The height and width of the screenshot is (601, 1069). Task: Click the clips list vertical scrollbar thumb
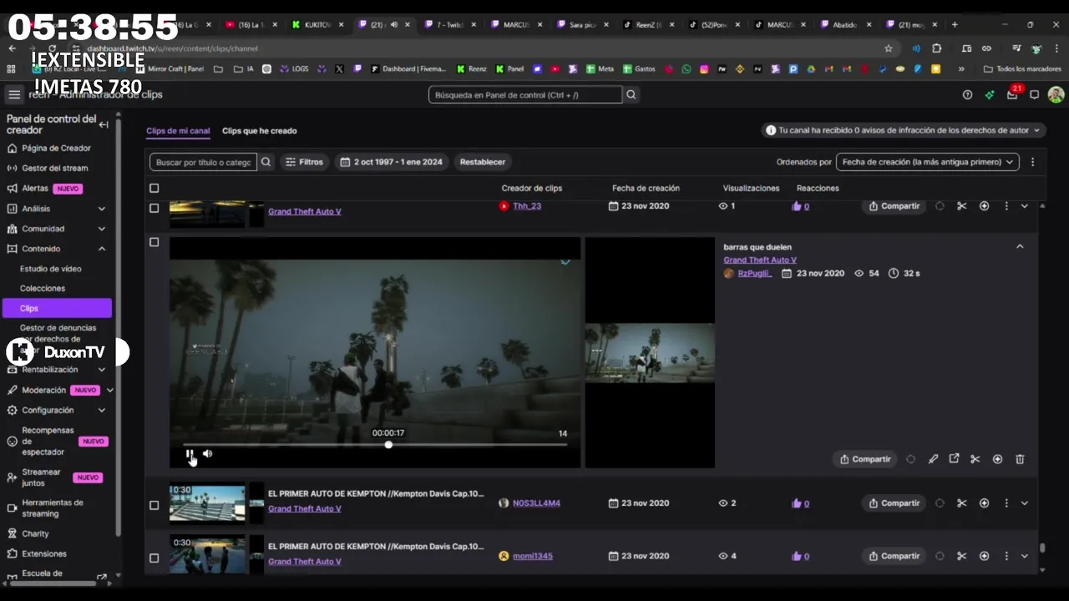click(x=1041, y=548)
